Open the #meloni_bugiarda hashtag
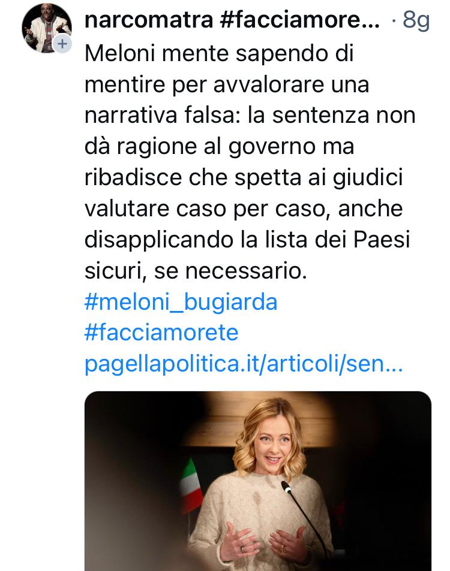 point(181,302)
